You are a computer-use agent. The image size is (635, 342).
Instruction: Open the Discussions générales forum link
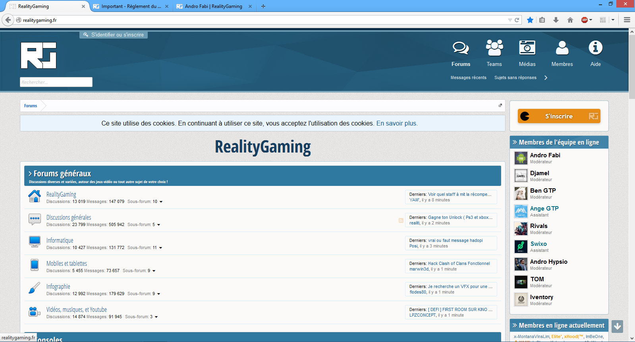click(x=69, y=218)
